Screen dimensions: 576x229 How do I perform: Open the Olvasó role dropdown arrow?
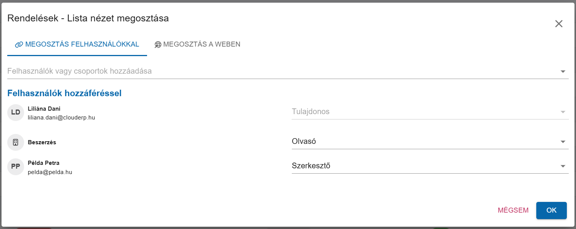tap(563, 142)
